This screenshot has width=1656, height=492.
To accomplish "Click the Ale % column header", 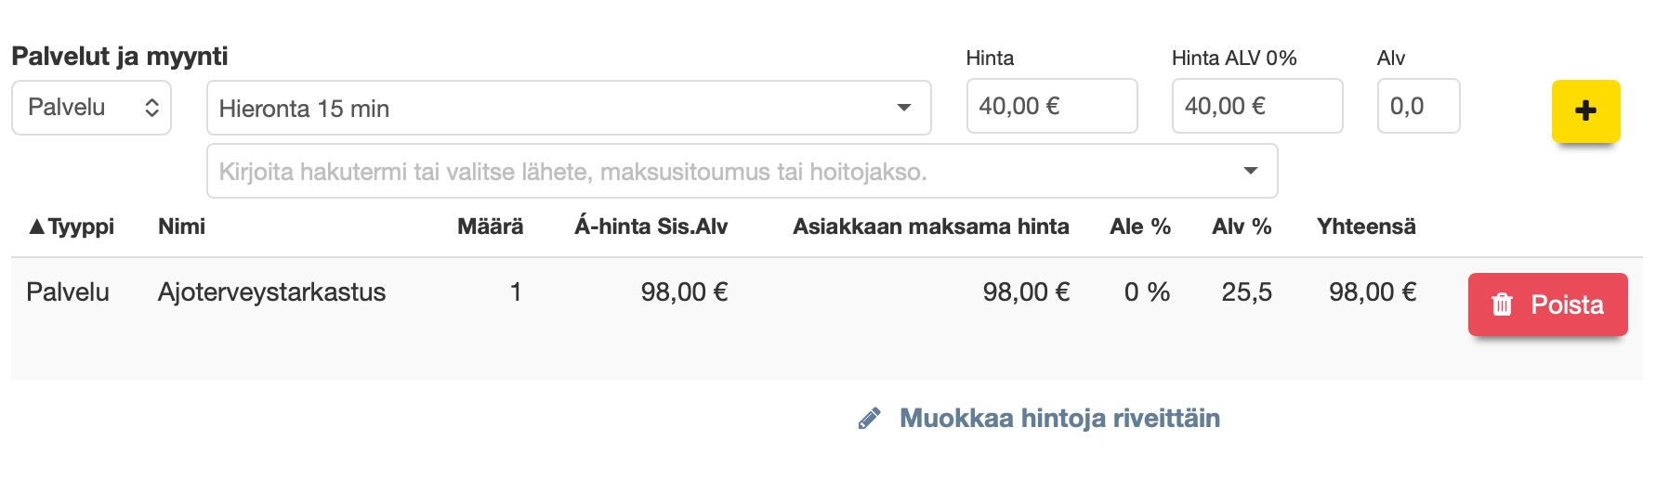I will click(x=1139, y=227).
